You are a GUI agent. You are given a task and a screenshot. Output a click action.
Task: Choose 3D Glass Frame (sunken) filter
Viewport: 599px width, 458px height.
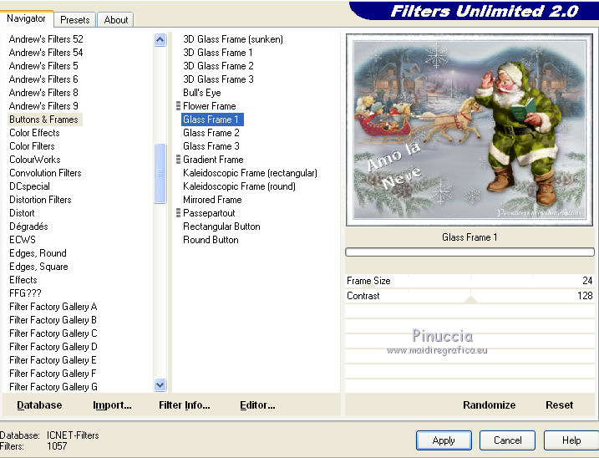tap(233, 39)
